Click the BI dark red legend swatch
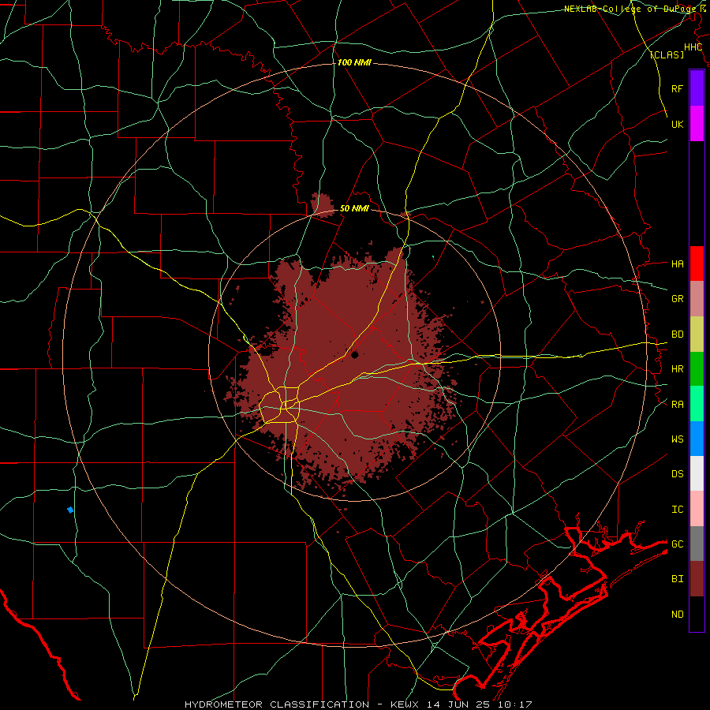 coord(697,579)
